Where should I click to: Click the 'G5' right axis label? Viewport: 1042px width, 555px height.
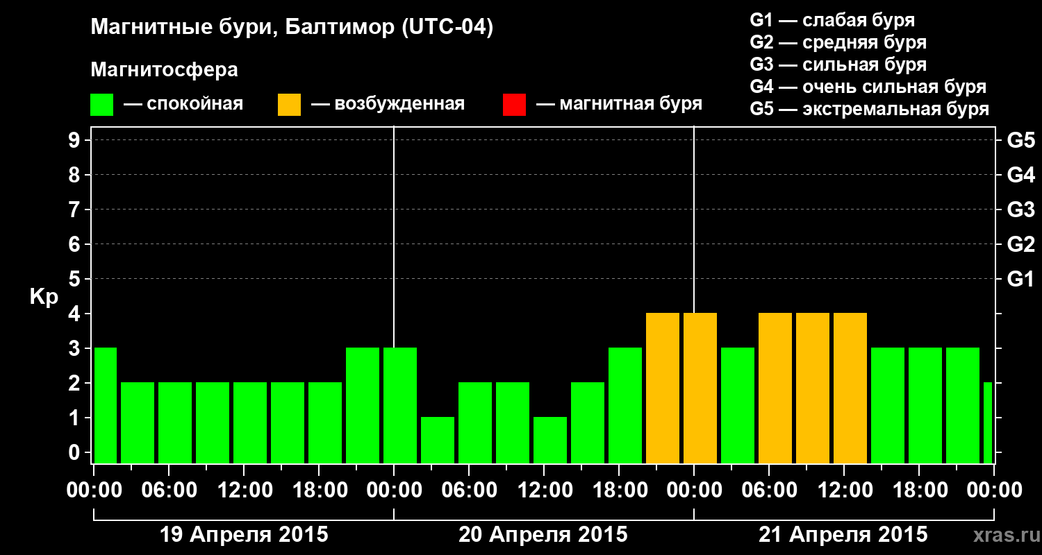pyautogui.click(x=1020, y=140)
